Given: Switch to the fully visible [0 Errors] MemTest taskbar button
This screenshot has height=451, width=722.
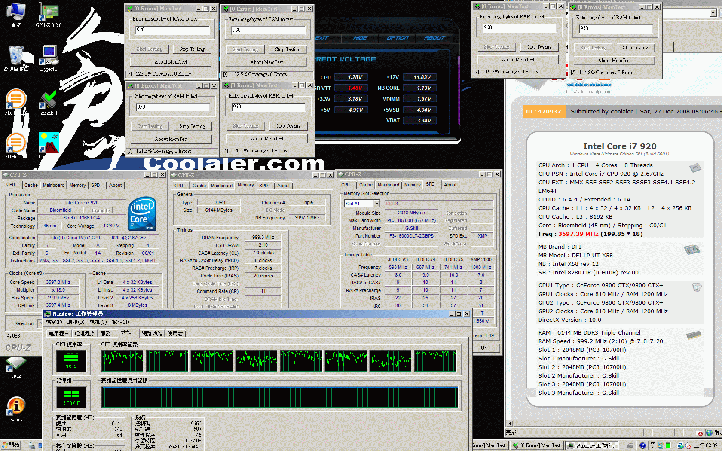Looking at the screenshot, I should click(x=537, y=445).
